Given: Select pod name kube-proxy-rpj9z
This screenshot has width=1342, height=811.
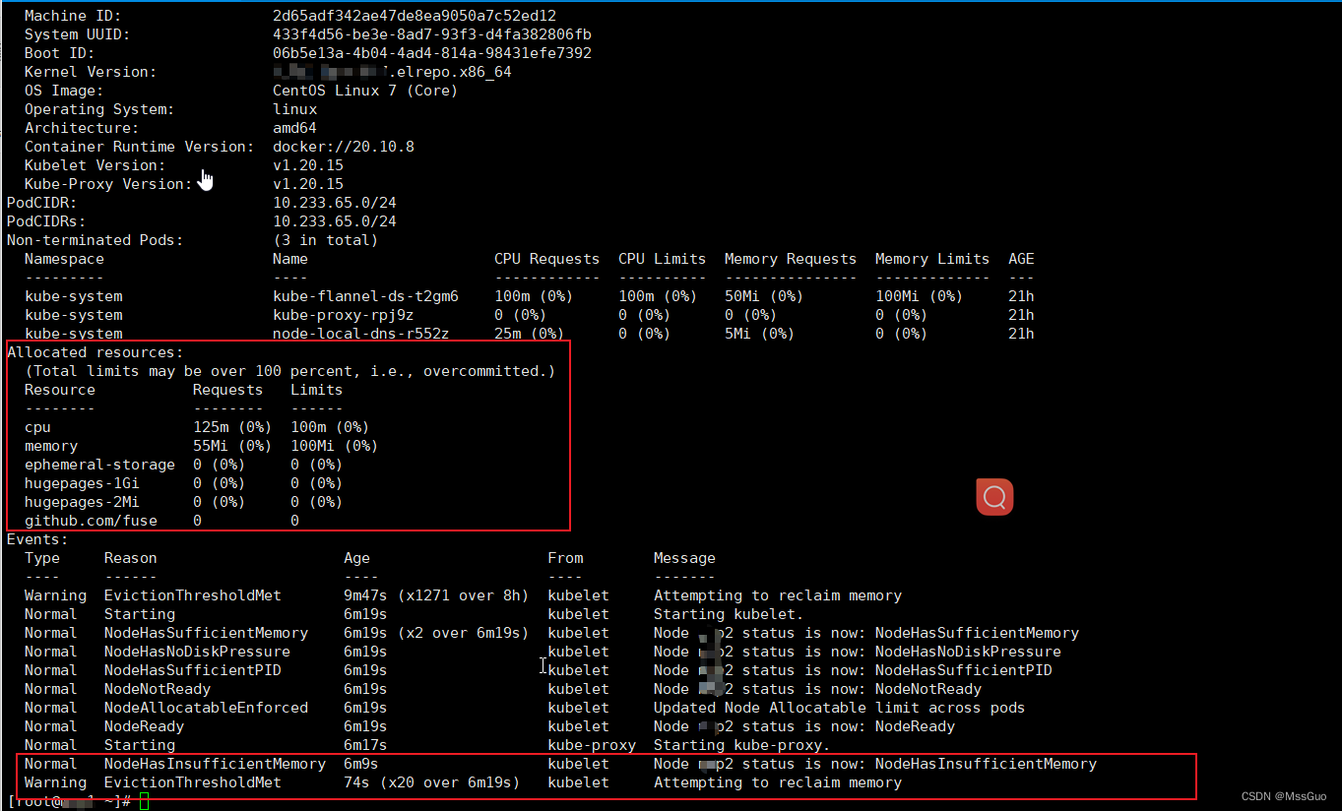Looking at the screenshot, I should tap(344, 315).
